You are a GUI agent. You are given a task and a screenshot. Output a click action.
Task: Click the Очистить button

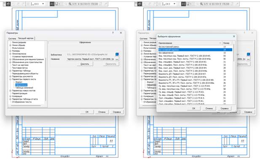[x=85, y=64]
